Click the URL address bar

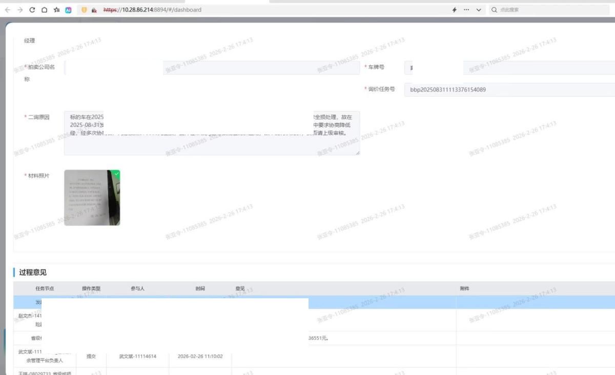(x=256, y=10)
